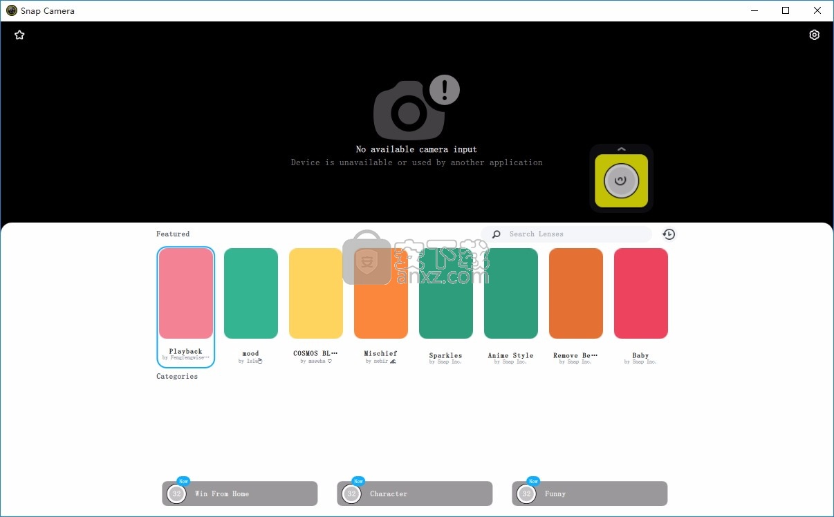Select the Anime Style lens thumbnail
Screen dimensions: 834x517
point(511,294)
